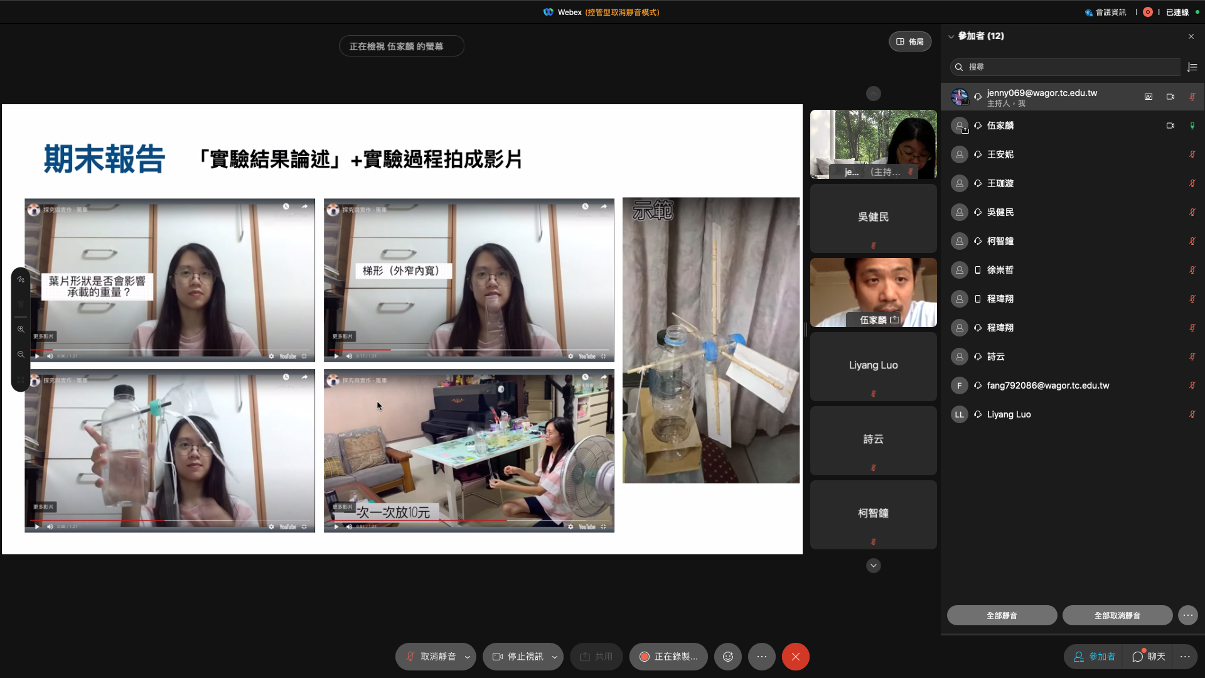The height and width of the screenshot is (678, 1205).
Task: Toggle the 參加者 panel tab
Action: pos(1095,657)
